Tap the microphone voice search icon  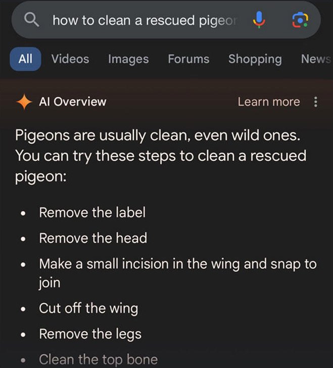[259, 20]
